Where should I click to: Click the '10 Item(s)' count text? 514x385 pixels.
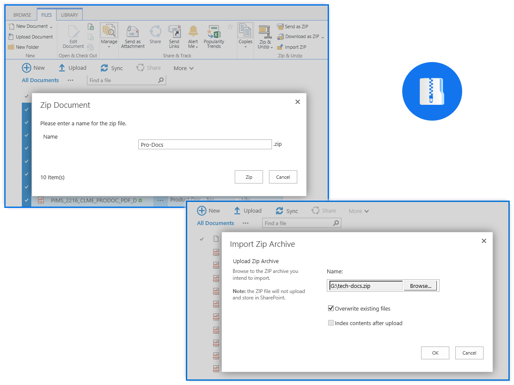pos(52,177)
